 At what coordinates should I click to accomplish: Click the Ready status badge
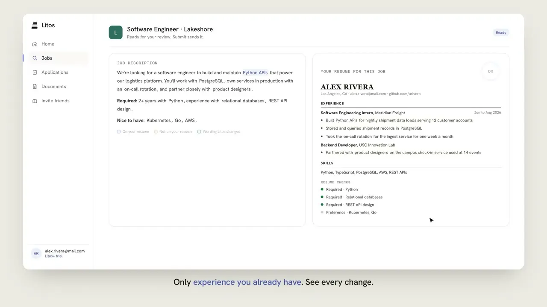tap(501, 32)
